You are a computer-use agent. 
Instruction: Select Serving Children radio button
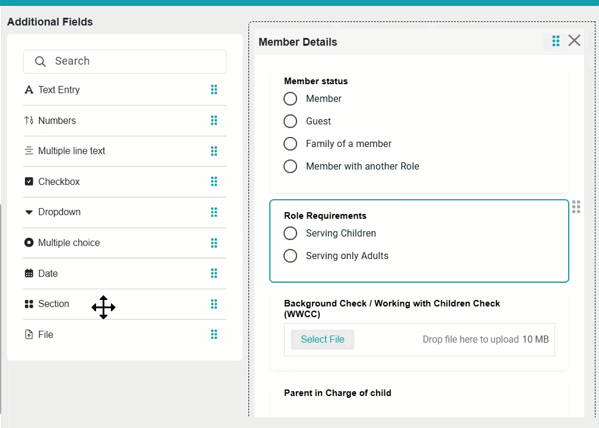point(290,234)
